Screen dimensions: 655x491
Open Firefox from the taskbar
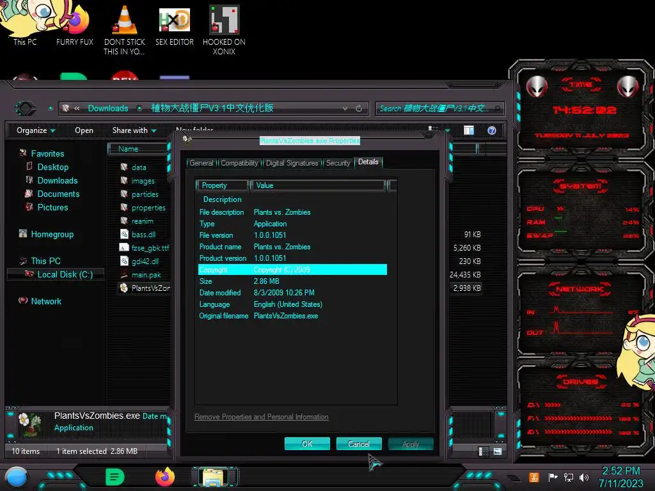[165, 477]
